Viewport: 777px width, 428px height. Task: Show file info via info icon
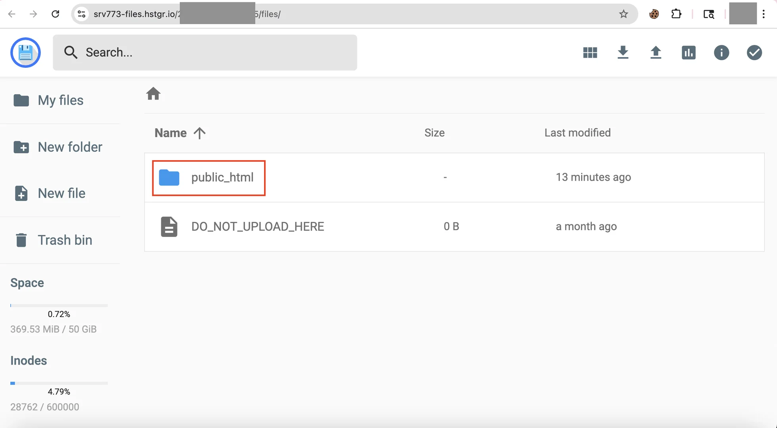(721, 52)
